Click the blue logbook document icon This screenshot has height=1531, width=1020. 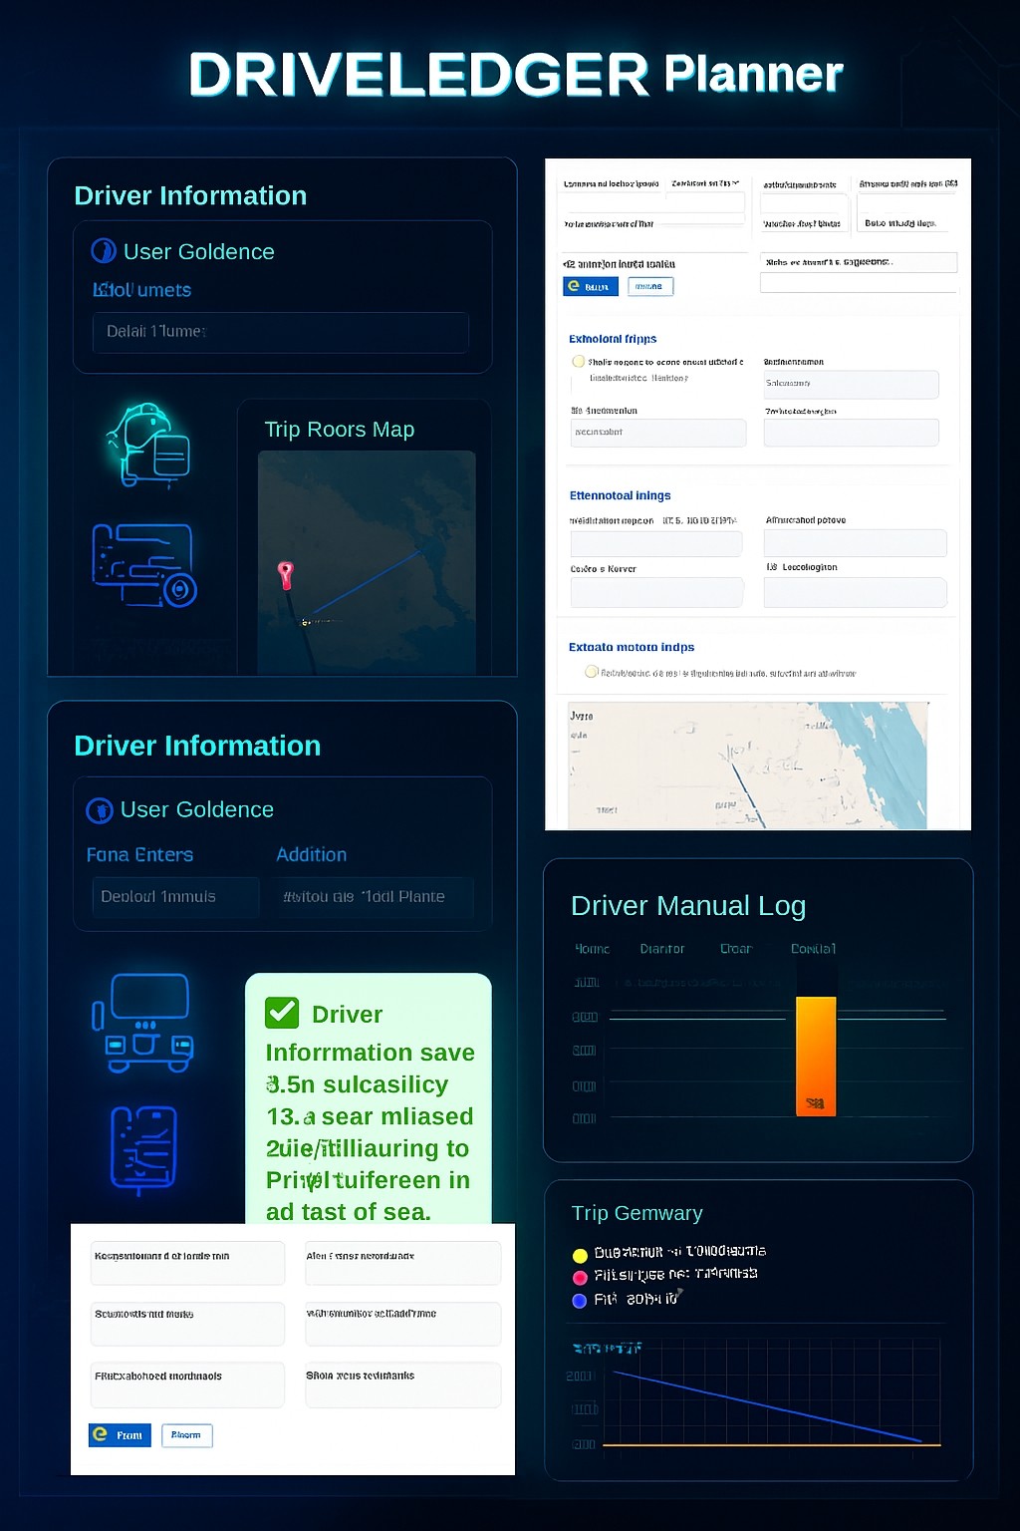[143, 1150]
